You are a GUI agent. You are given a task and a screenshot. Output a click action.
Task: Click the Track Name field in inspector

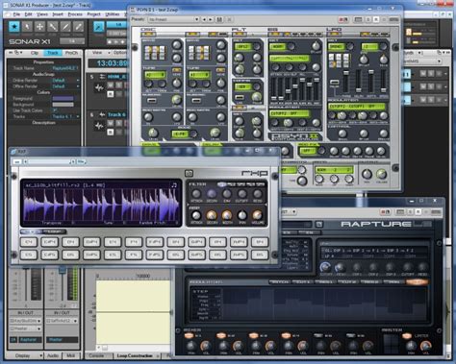65,68
